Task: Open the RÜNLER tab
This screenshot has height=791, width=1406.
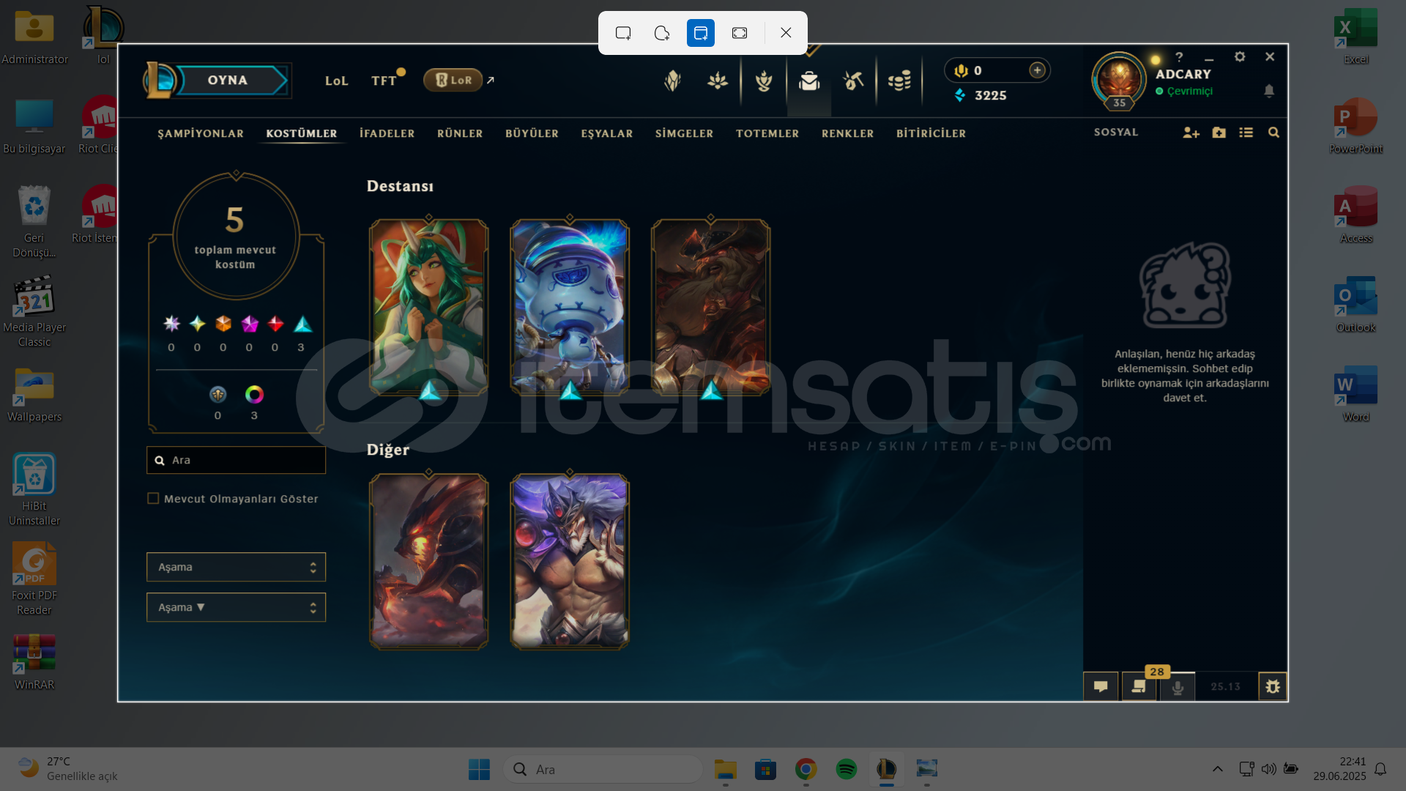Action: [x=460, y=133]
